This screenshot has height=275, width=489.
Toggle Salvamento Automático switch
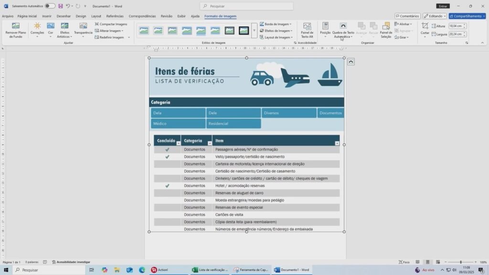pos(50,6)
